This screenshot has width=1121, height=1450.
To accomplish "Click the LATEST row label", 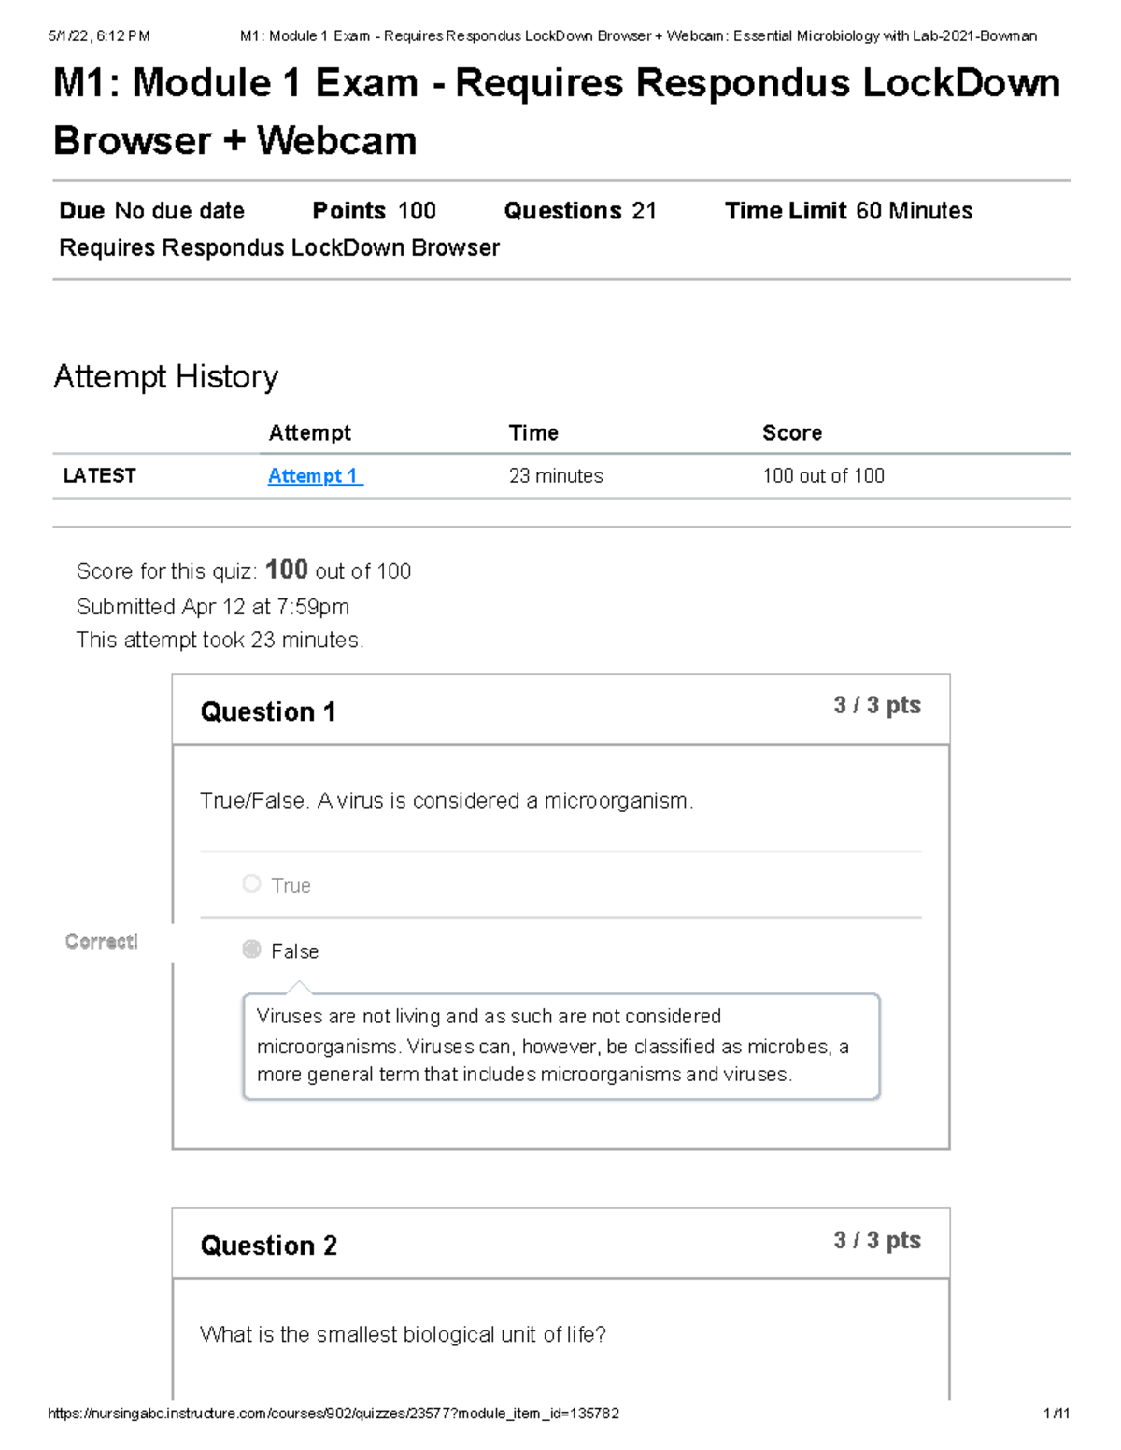I will tap(99, 476).
